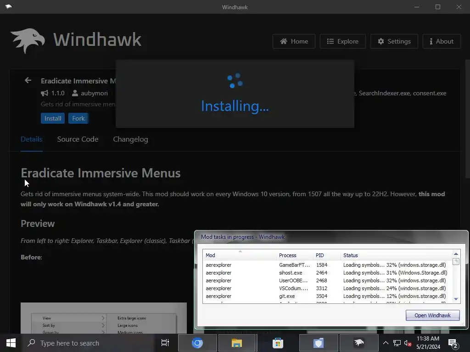470x352 pixels.
Task: Click the mod version megaphone icon
Action: [45, 93]
